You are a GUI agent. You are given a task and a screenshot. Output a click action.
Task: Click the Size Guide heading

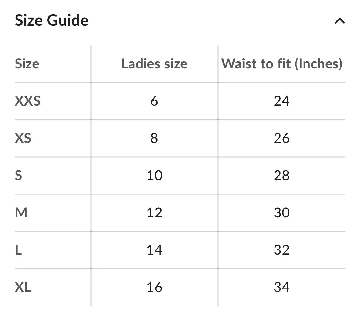(52, 20)
